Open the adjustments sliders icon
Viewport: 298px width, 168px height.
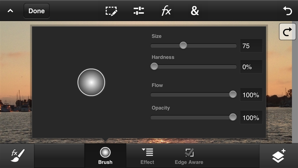[139, 11]
